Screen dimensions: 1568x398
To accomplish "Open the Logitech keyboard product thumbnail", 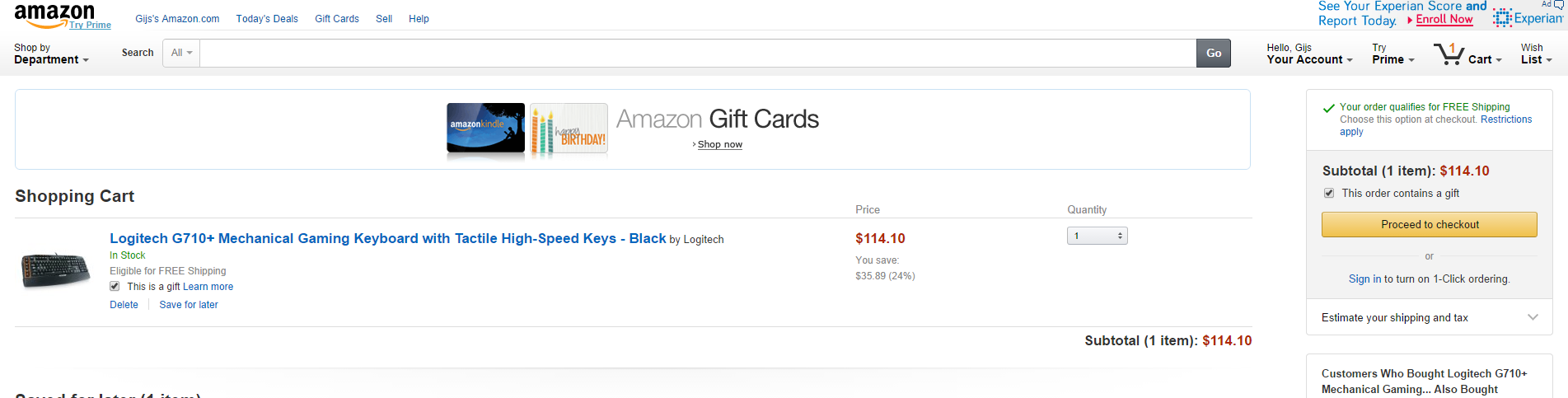I will click(56, 269).
